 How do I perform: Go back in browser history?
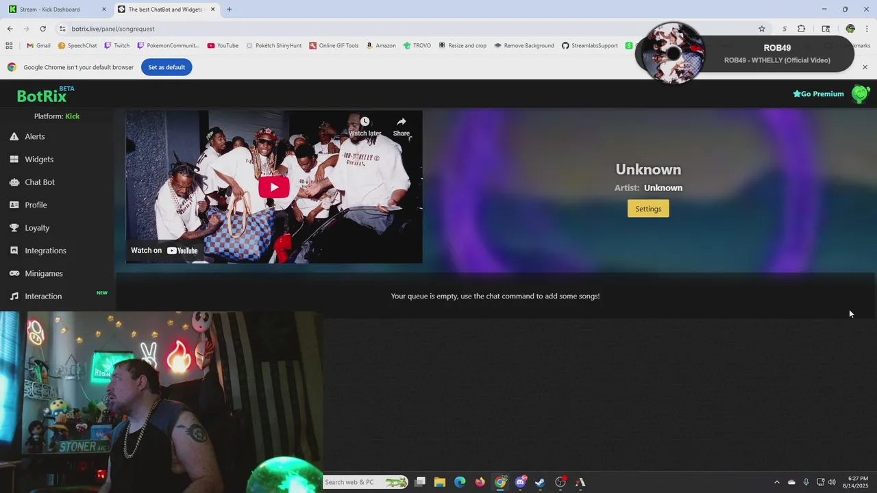point(10,29)
